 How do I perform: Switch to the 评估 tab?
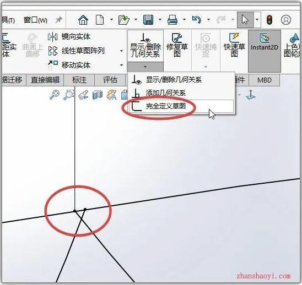pyautogui.click(x=110, y=80)
